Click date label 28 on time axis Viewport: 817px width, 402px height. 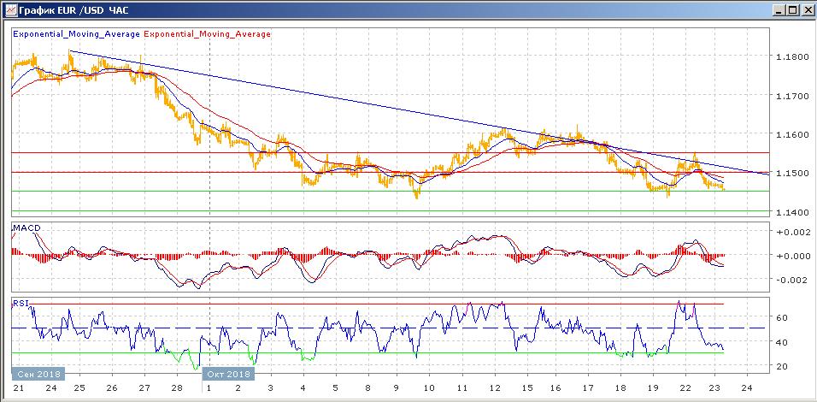(177, 388)
